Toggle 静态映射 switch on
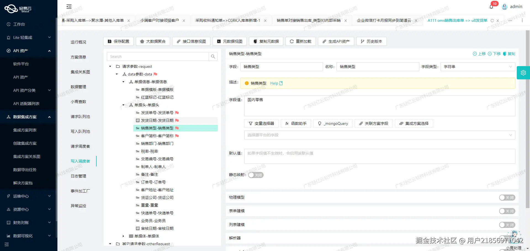Image resolution: width=530 pixels, height=251 pixels. pos(255,175)
